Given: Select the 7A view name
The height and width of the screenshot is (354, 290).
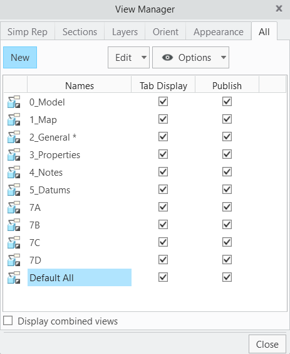Looking at the screenshot, I should (x=35, y=208).
